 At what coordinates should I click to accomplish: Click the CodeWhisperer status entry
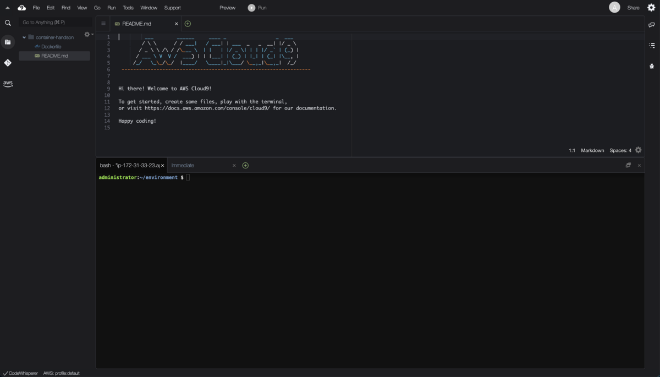click(x=21, y=373)
